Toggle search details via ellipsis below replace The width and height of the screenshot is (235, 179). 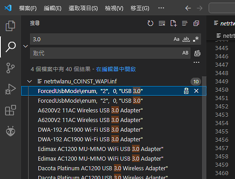click(196, 62)
